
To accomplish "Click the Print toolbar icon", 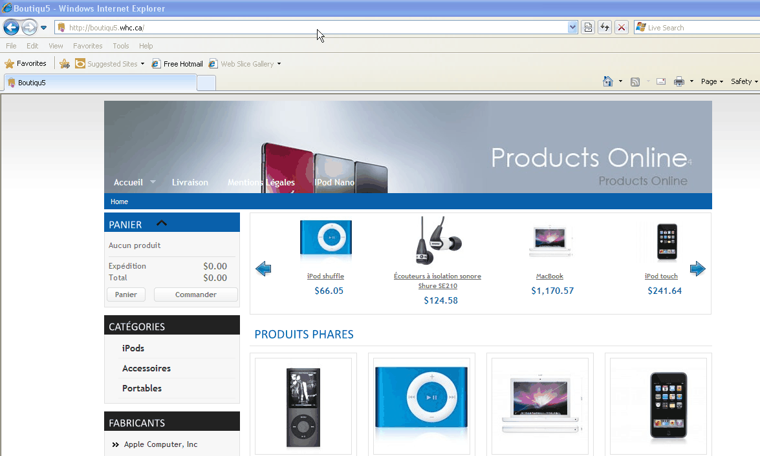I will [679, 81].
